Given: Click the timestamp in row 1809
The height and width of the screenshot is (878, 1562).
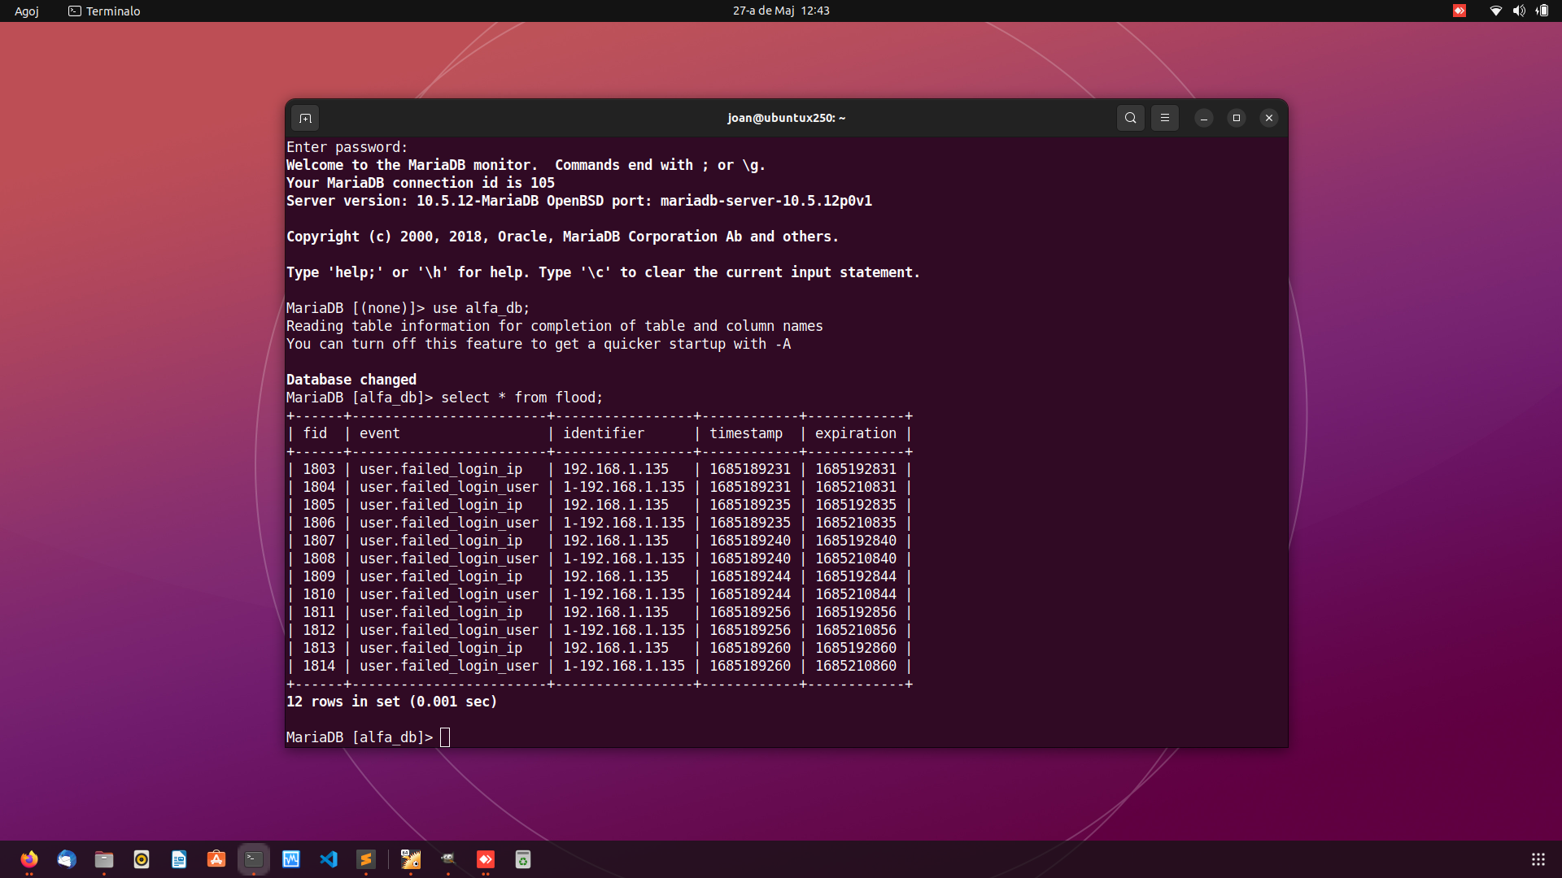Looking at the screenshot, I should (x=750, y=576).
